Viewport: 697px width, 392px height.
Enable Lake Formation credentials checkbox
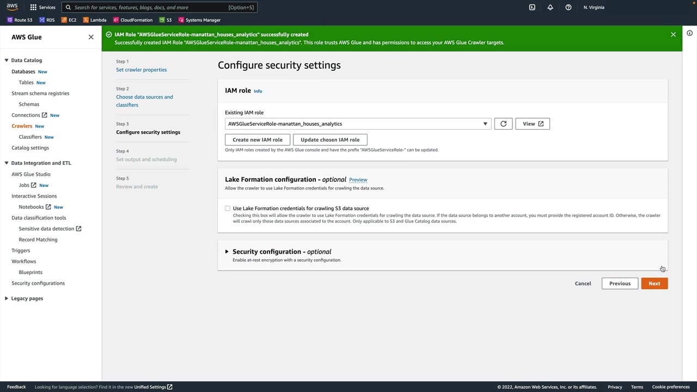228,209
